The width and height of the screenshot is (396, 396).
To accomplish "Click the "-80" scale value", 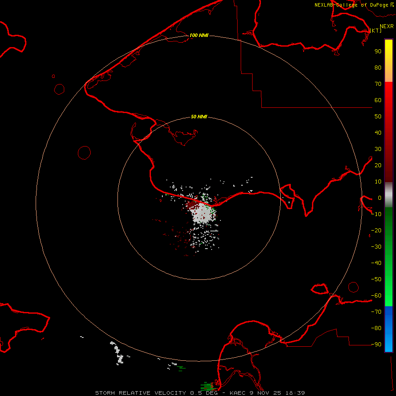I will (x=376, y=328).
